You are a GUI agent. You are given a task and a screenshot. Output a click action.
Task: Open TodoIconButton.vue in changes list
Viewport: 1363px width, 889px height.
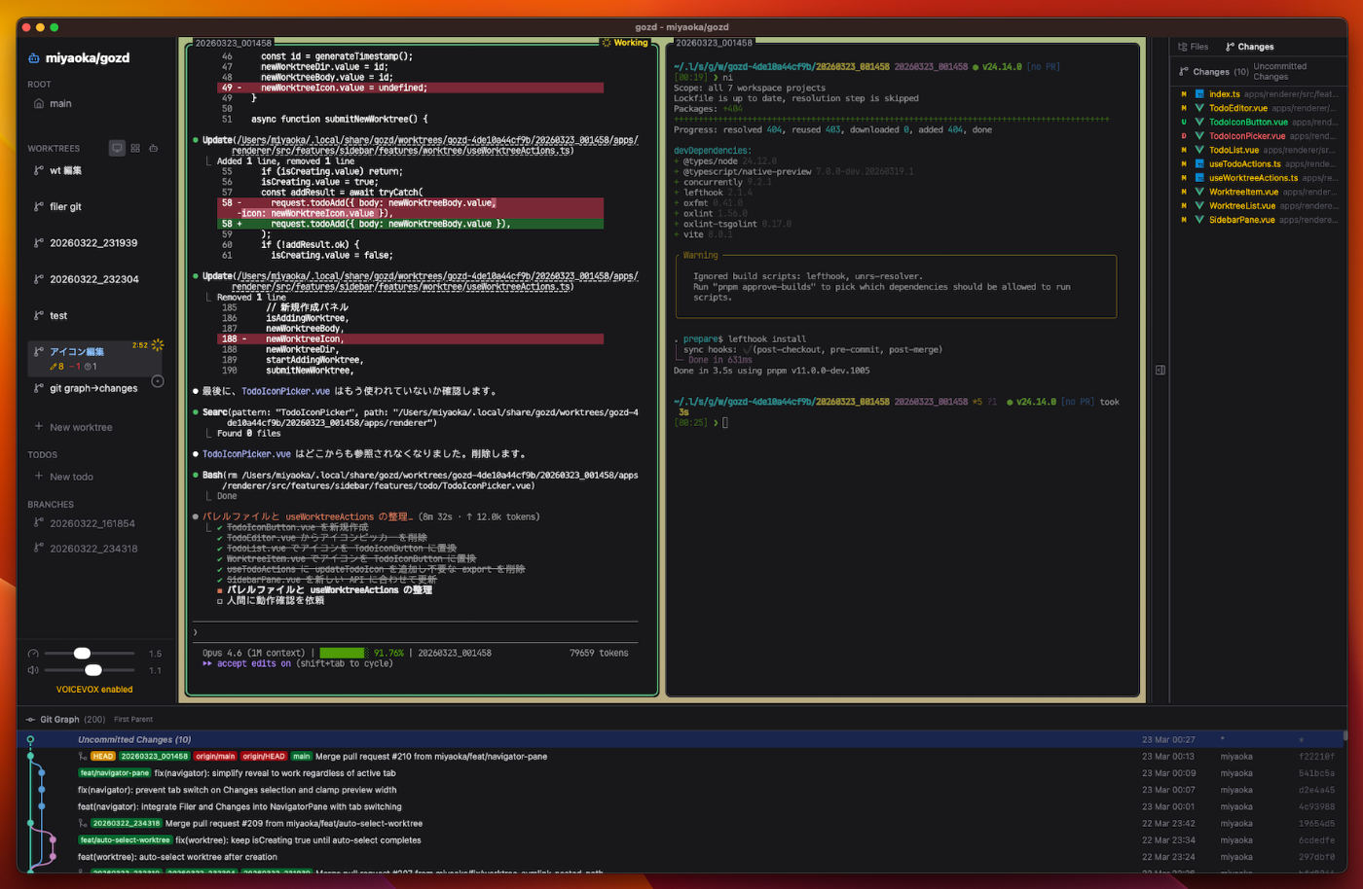tap(1258, 123)
